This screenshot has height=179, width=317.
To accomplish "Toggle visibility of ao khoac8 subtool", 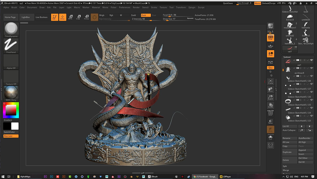I will [311, 68].
